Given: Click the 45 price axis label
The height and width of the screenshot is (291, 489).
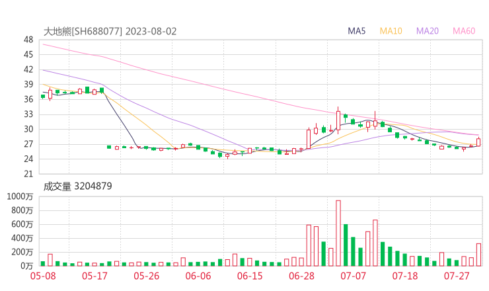Looking at the screenshot, I should pyautogui.click(x=28, y=55).
